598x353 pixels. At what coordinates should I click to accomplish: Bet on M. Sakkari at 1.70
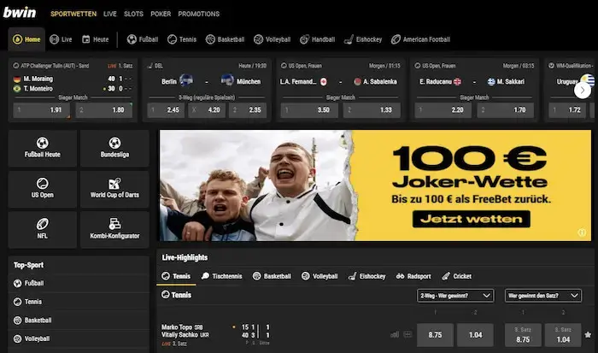pyautogui.click(x=506, y=110)
